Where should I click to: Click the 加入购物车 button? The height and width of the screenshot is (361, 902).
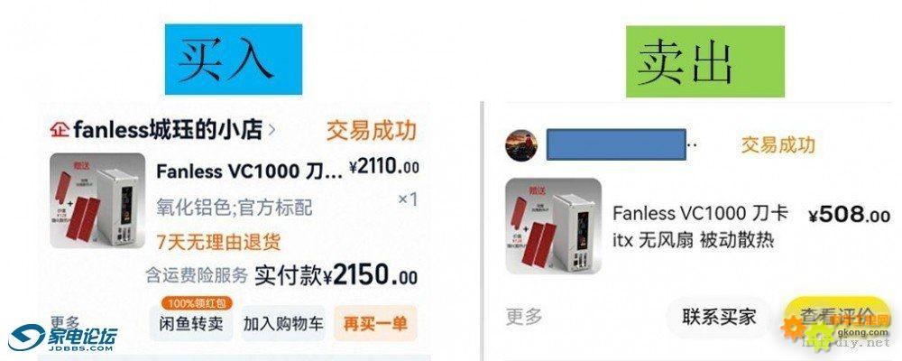coord(283,324)
